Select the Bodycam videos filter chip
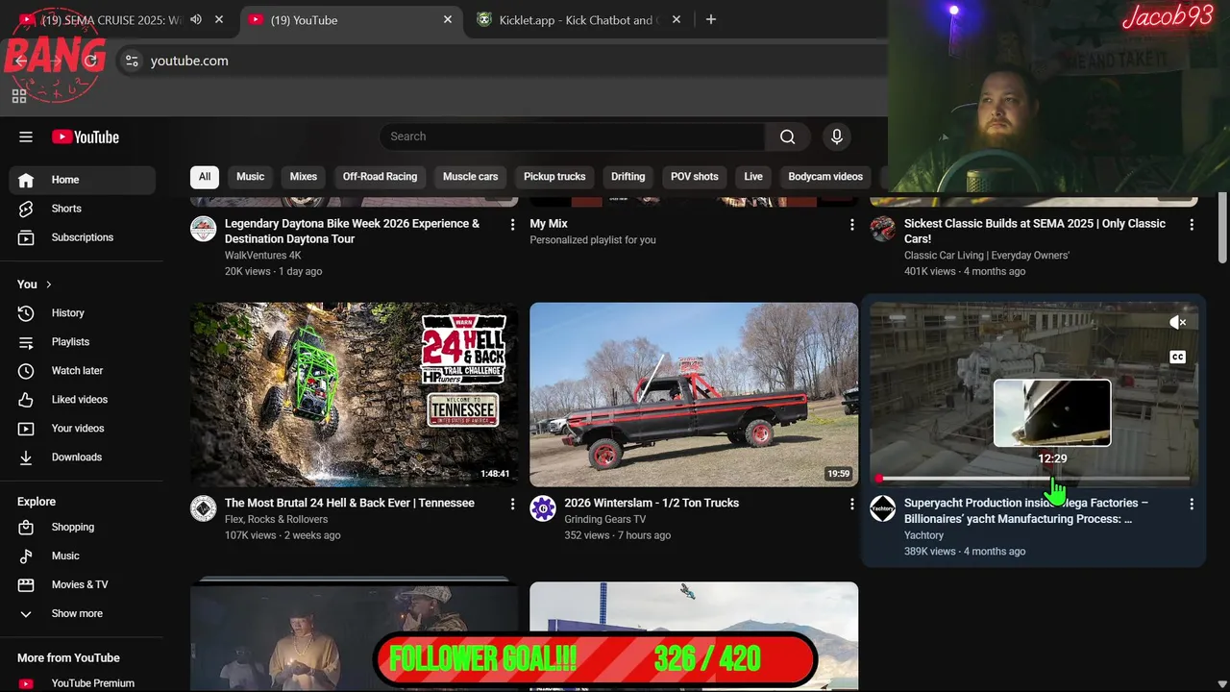1230x692 pixels. click(x=825, y=177)
